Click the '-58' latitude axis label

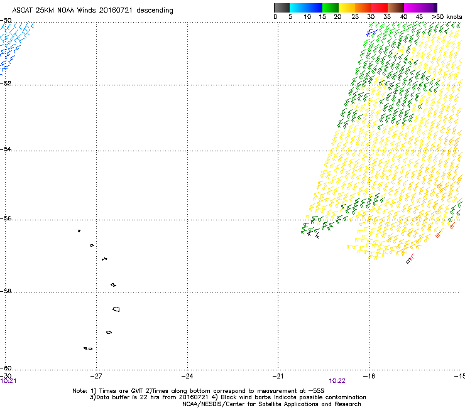point(6,291)
